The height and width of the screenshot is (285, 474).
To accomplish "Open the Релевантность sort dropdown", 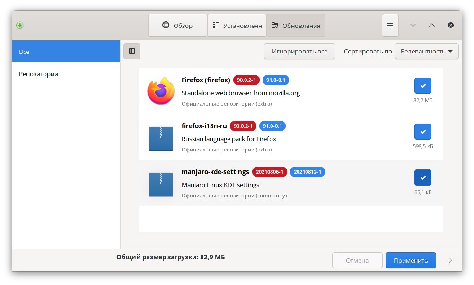I will click(x=427, y=52).
